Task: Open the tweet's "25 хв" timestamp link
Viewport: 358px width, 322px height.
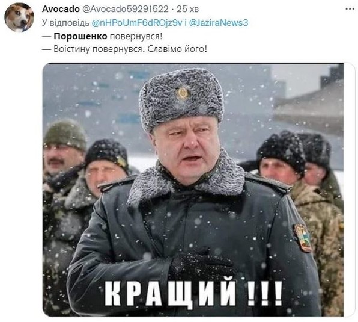Action: click(187, 9)
